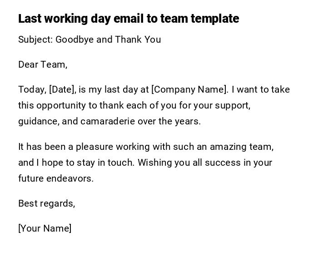318x257 pixels.
Task: Click the subject line "Goodbye and Thank You"
Action: 108,40
